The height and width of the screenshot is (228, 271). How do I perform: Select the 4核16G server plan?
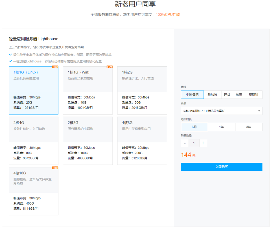coord(34,191)
